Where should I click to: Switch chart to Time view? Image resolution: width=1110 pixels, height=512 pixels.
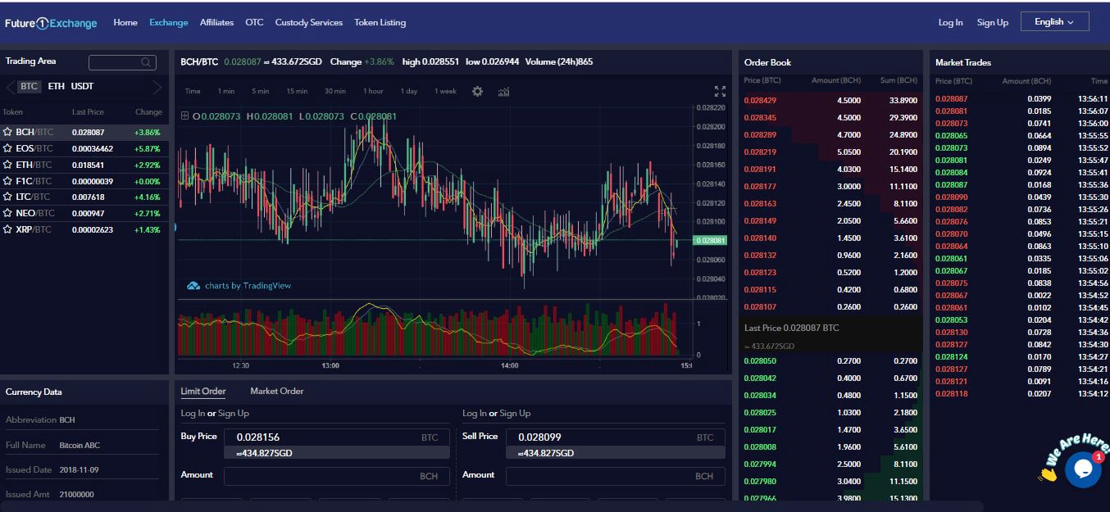coord(193,91)
